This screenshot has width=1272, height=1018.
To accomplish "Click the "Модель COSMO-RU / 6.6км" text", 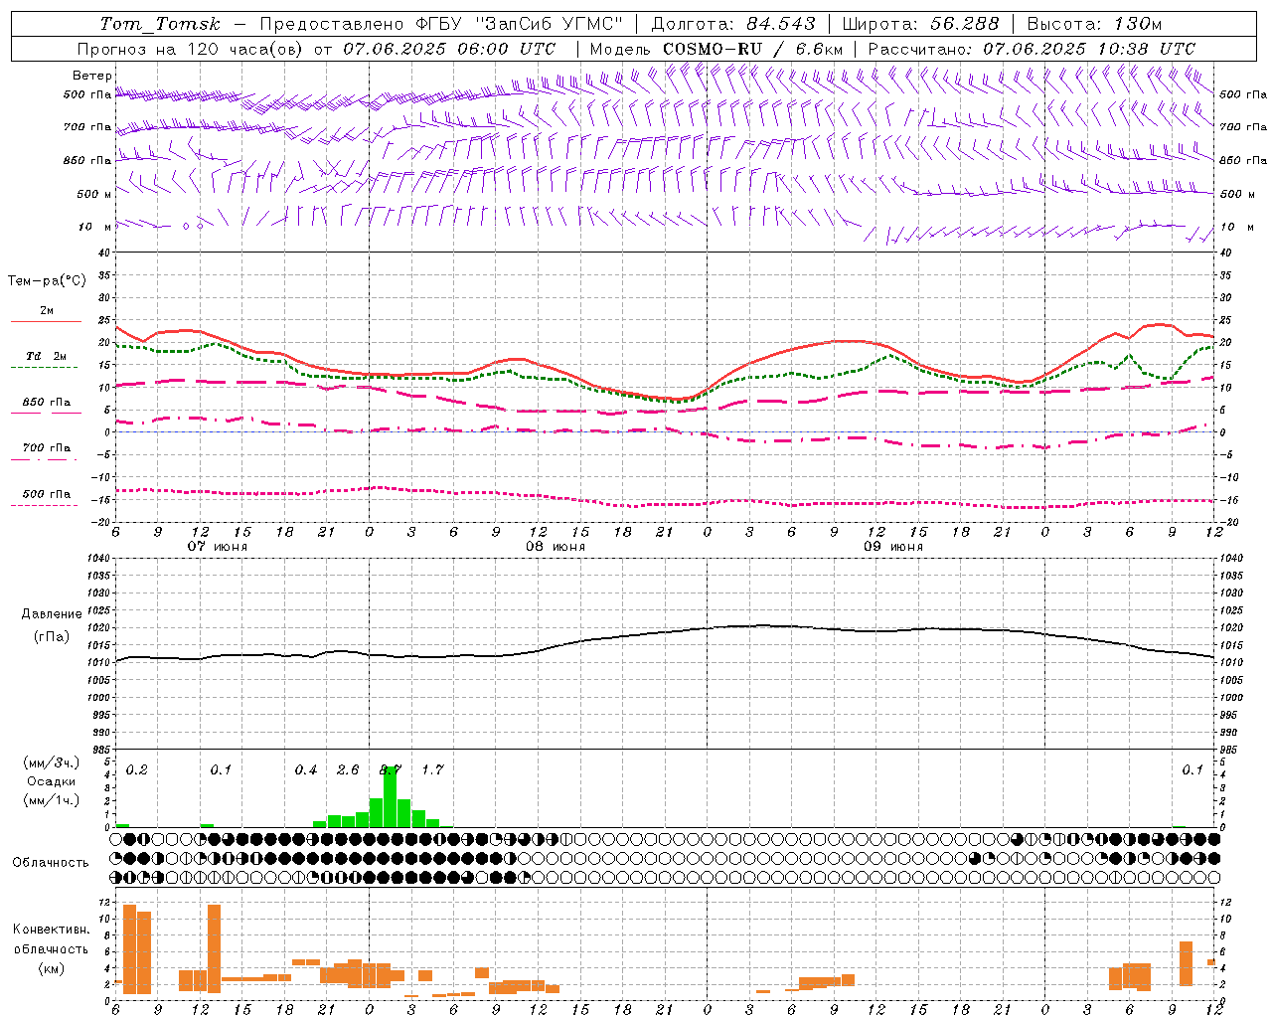I will 716,49.
